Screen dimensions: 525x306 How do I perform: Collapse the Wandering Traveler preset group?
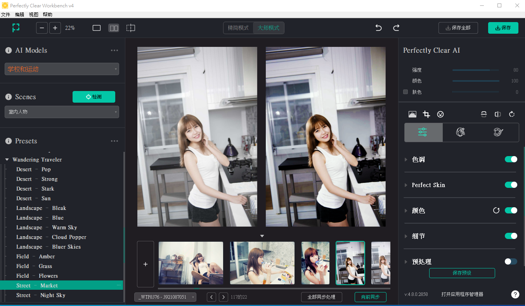click(x=7, y=160)
